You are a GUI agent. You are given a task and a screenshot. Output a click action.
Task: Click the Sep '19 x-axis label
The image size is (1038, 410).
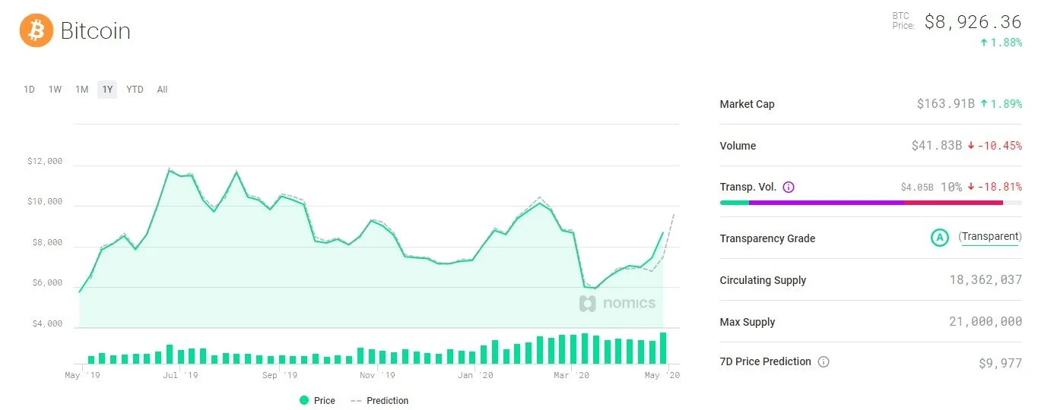pyautogui.click(x=280, y=375)
